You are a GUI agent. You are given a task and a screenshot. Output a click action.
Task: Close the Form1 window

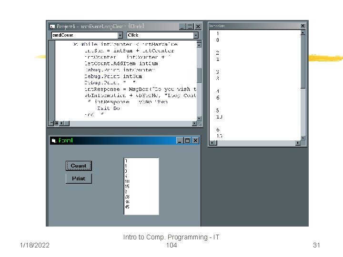tap(195, 140)
